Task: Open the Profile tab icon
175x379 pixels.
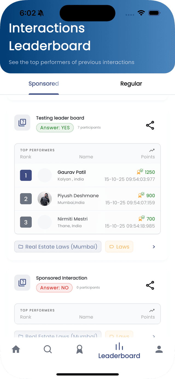Action: (x=159, y=349)
